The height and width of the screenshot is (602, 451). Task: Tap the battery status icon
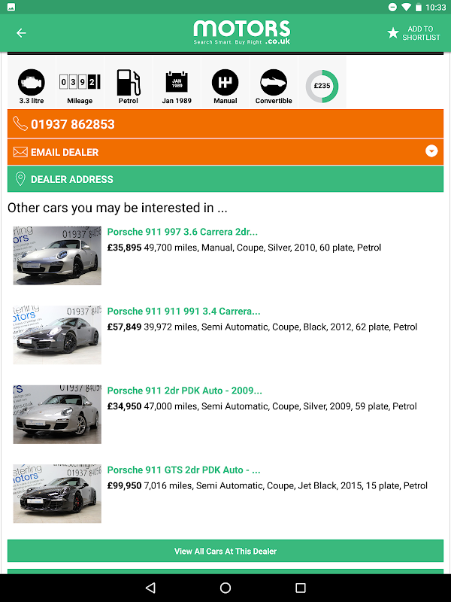click(x=419, y=8)
